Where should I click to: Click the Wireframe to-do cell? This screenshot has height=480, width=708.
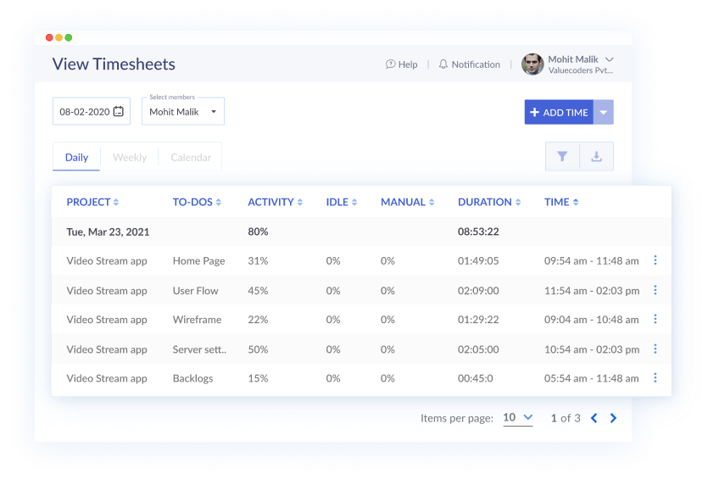pyautogui.click(x=197, y=320)
